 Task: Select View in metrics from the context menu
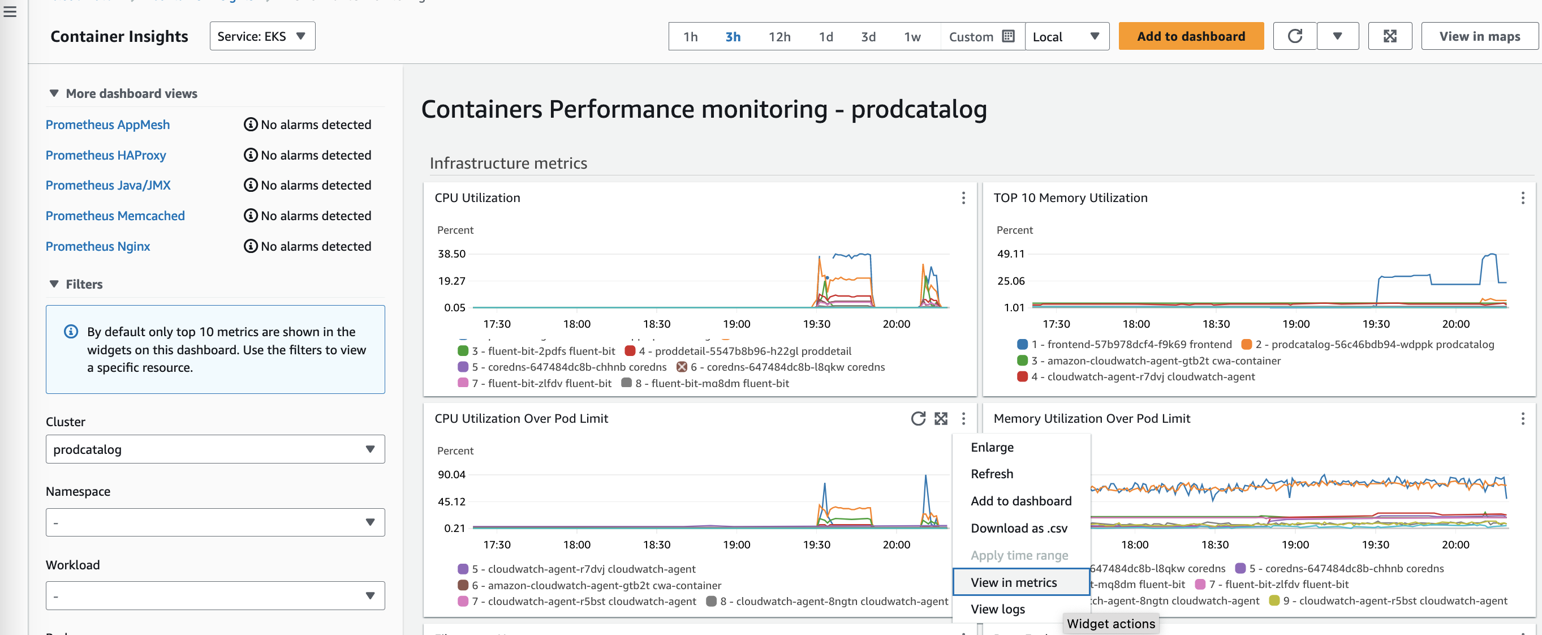tap(1014, 582)
